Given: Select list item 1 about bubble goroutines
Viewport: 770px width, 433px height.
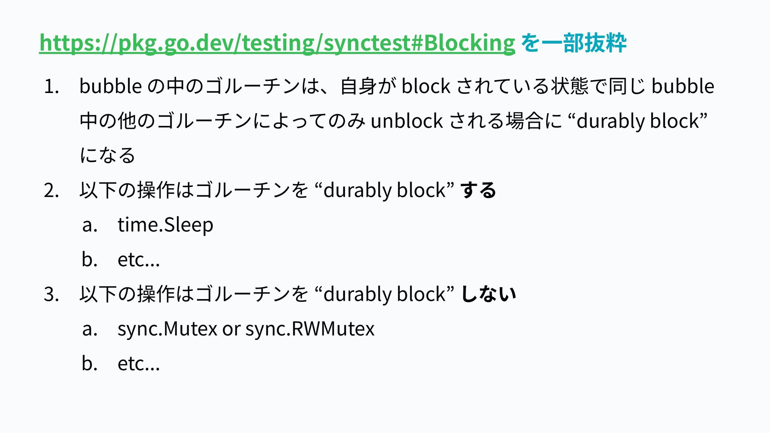Looking at the screenshot, I should coord(397,120).
